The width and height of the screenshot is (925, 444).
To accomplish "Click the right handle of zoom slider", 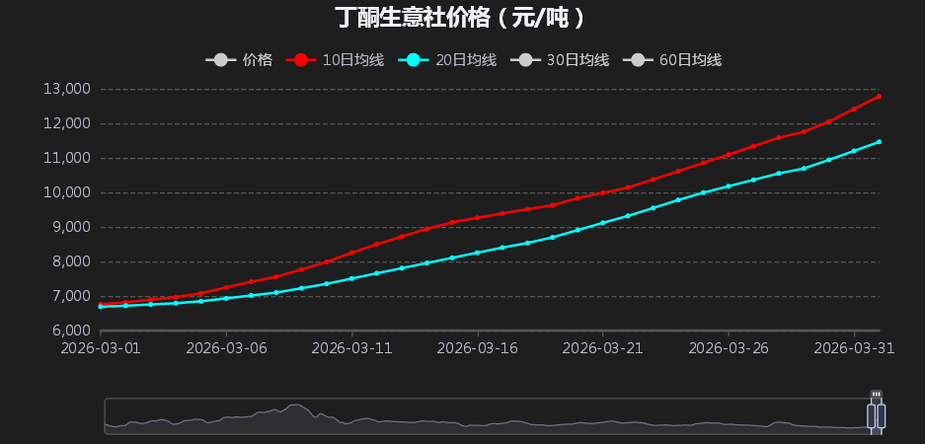I will (x=882, y=415).
